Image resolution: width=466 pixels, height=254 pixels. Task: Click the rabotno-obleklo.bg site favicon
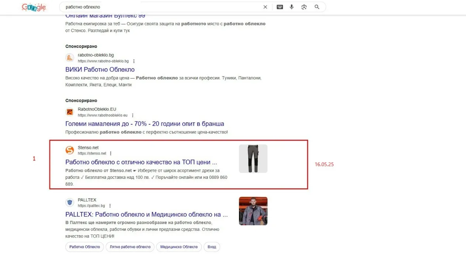tap(70, 58)
